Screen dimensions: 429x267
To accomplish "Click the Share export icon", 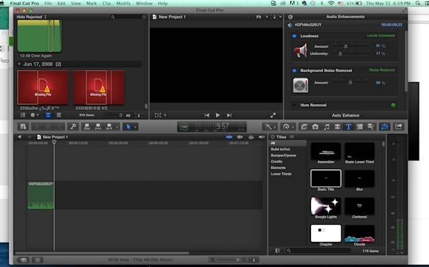I will tap(399, 127).
